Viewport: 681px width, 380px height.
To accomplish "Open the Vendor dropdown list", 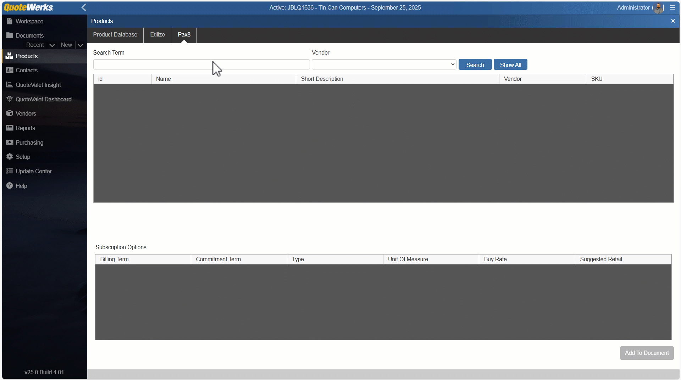I will [384, 65].
